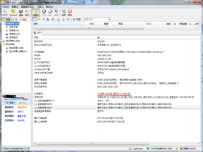The height and width of the screenshot is (152, 203).
Task: Click the make torrent (制作) icon
Action: [27, 13]
